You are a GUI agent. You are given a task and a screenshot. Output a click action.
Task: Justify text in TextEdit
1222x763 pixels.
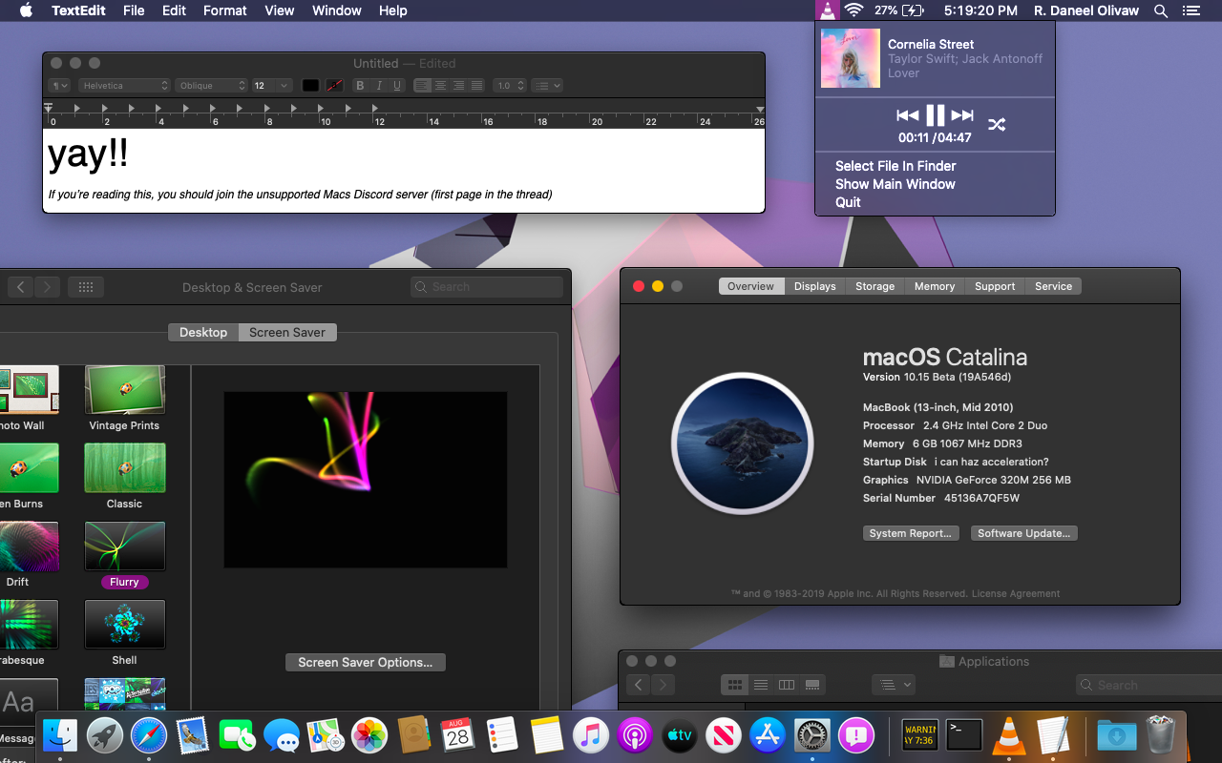click(x=477, y=86)
